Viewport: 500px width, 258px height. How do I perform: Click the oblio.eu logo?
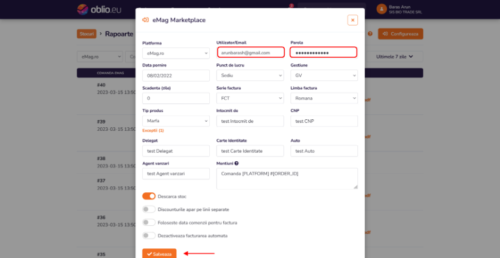pos(99,9)
